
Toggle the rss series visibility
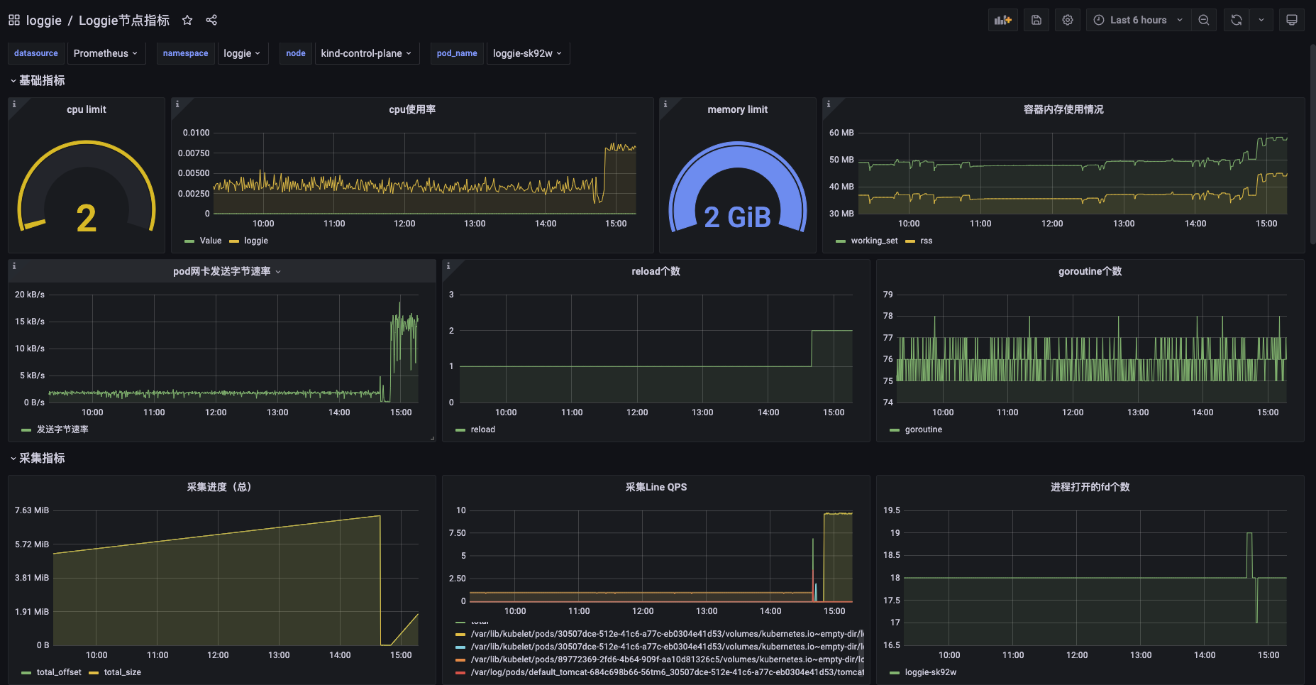tap(924, 241)
